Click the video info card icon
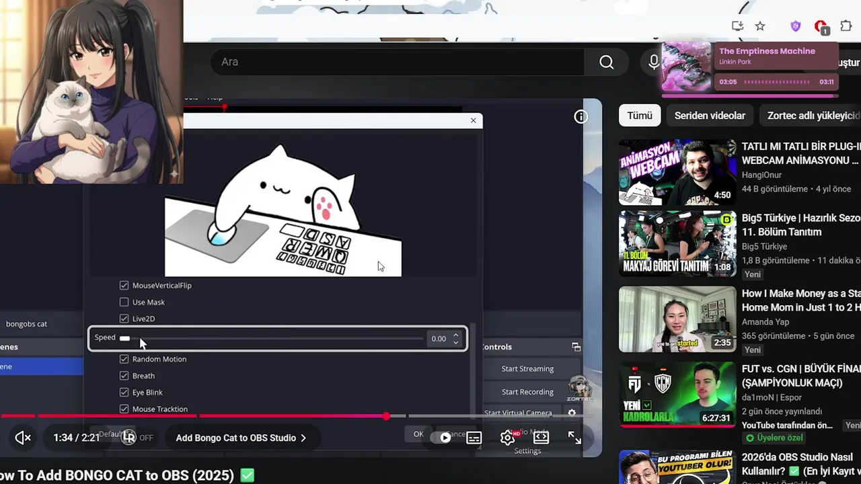This screenshot has width=861, height=484. 581,116
